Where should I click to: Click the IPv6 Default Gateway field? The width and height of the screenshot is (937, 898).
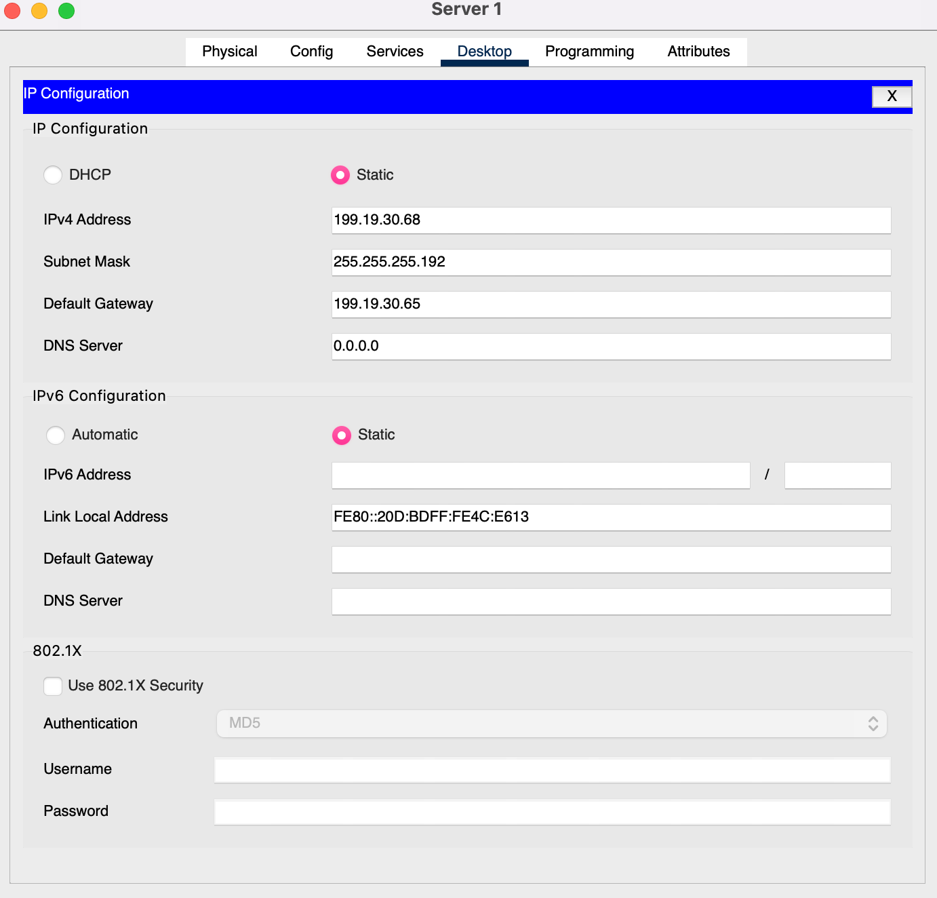coord(611,560)
